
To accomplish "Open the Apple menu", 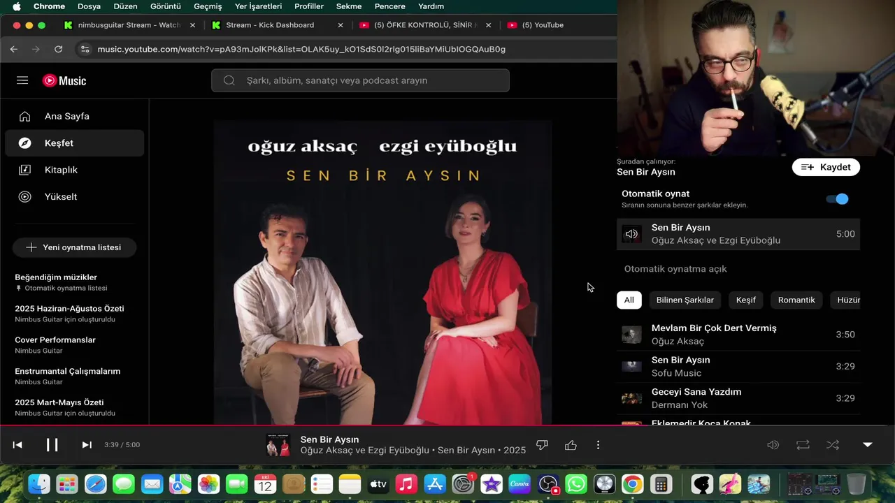I will coord(17,6).
